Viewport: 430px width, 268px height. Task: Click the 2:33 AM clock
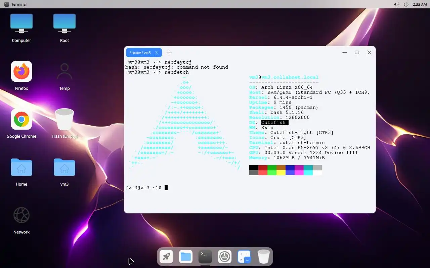[x=420, y=4]
